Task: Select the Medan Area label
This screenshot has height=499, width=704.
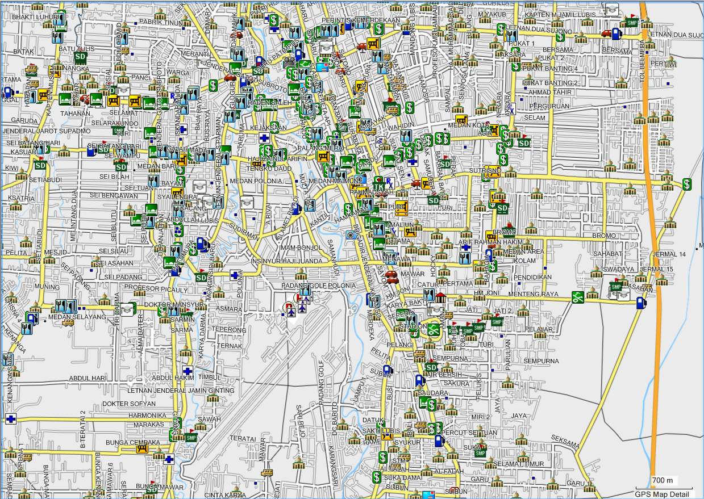Action: click(x=523, y=251)
